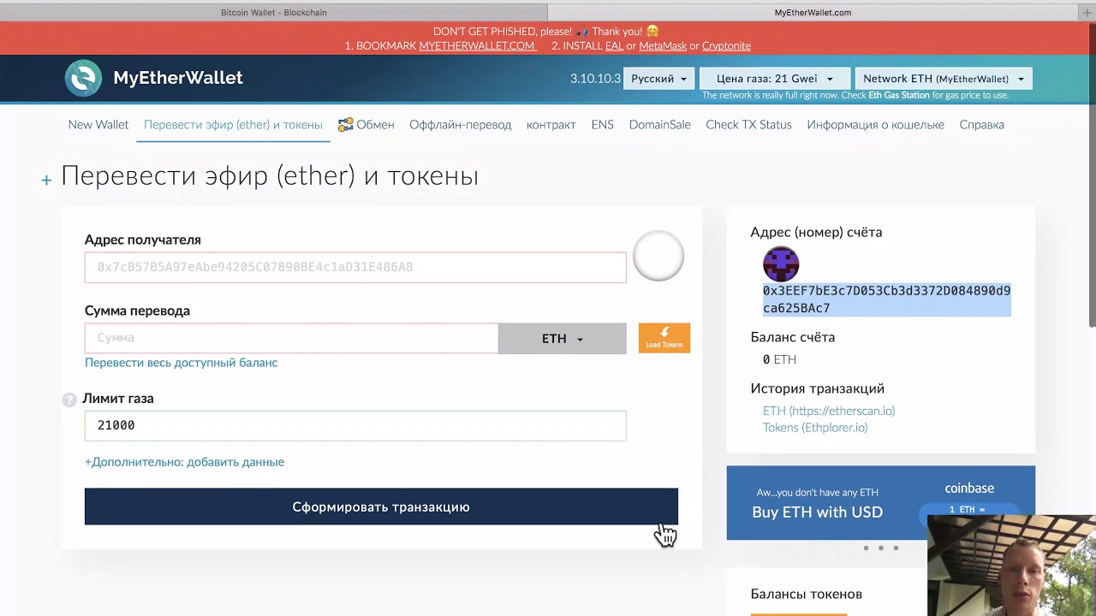Open the Справка menu item

coord(981,125)
